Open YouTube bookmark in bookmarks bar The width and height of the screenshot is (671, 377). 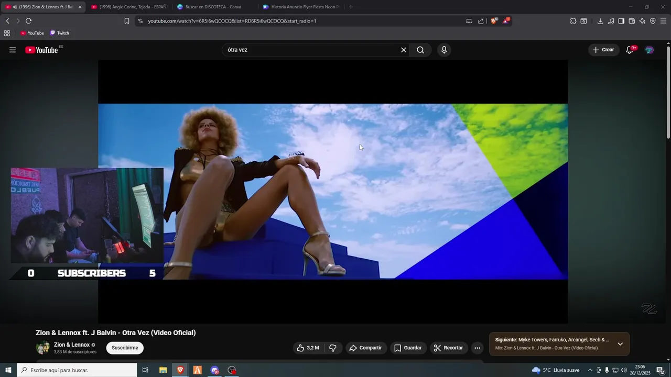[x=32, y=33]
